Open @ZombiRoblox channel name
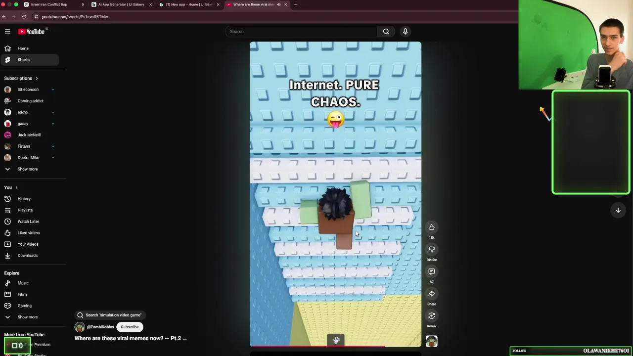 tap(100, 327)
